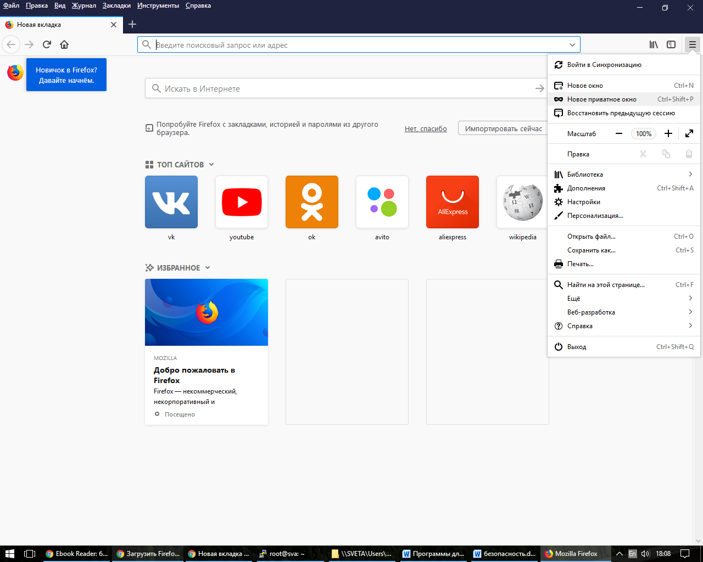703x562 pixels.
Task: Open the Закладки menu
Action: (116, 5)
